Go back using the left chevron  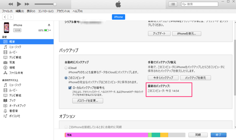point(5,17)
